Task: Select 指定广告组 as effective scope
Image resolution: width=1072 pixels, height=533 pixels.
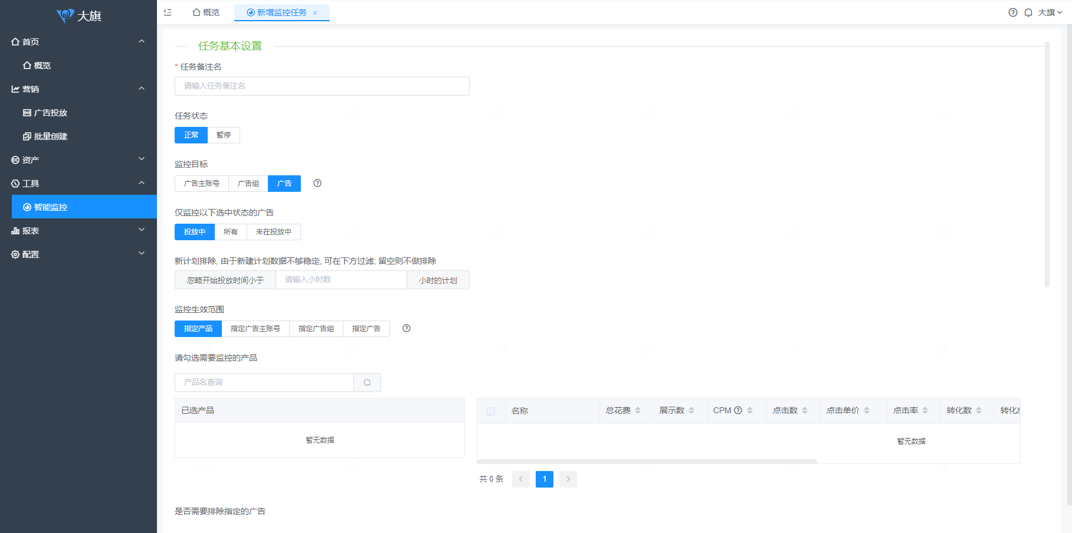Action: click(316, 329)
